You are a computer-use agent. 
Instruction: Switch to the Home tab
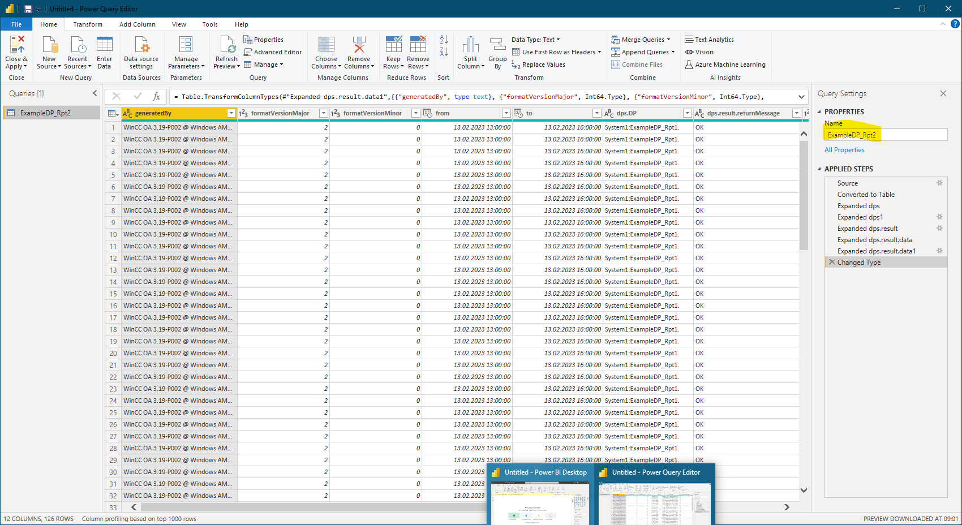(x=49, y=24)
